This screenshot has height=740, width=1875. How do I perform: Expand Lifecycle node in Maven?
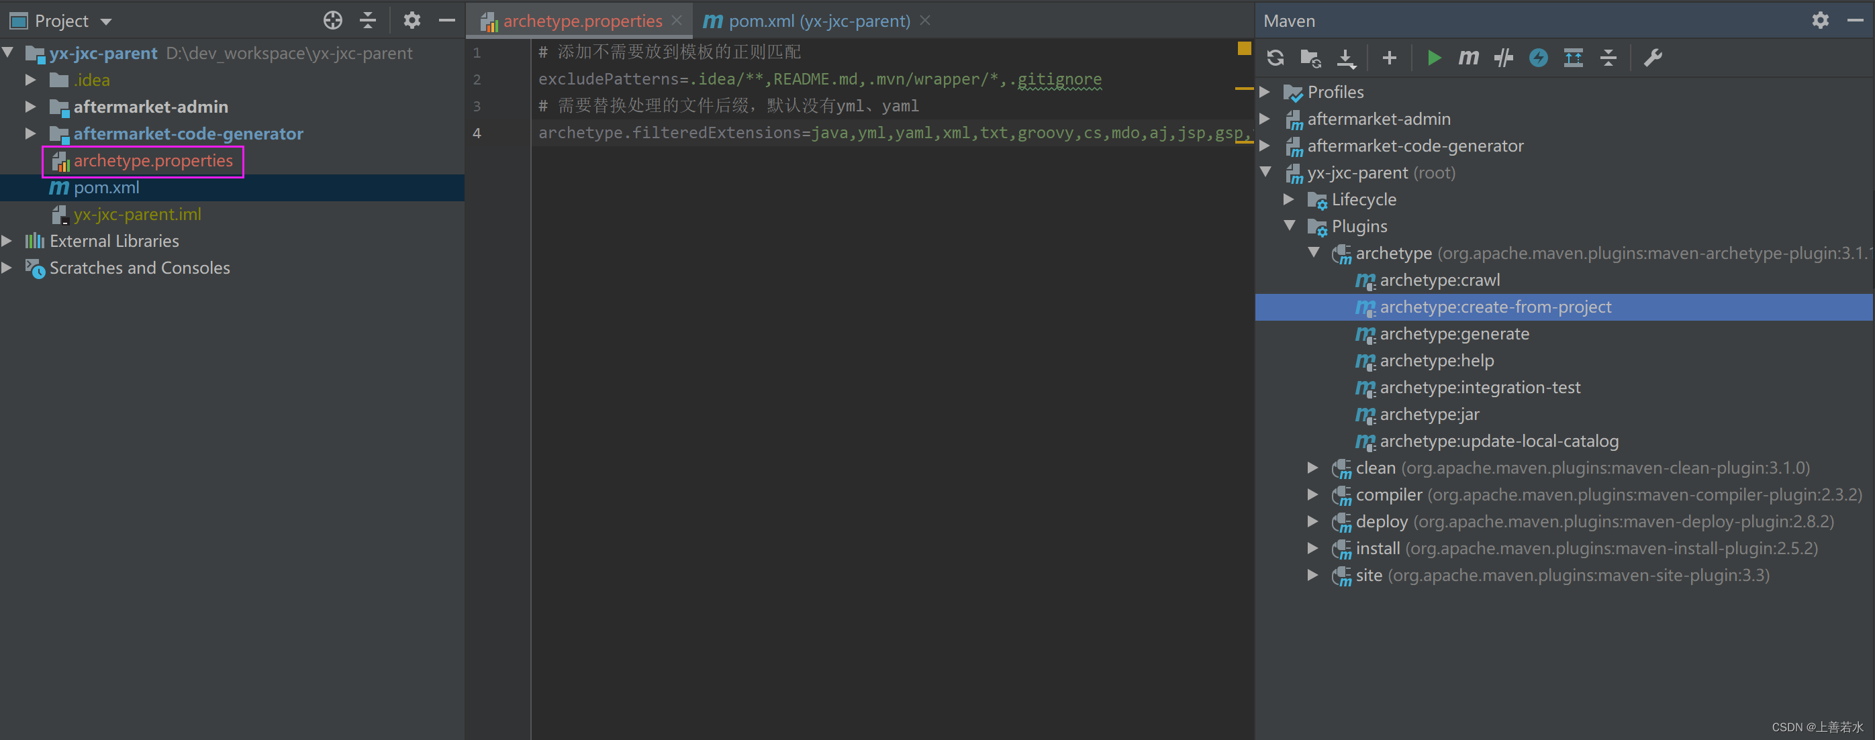(1290, 199)
